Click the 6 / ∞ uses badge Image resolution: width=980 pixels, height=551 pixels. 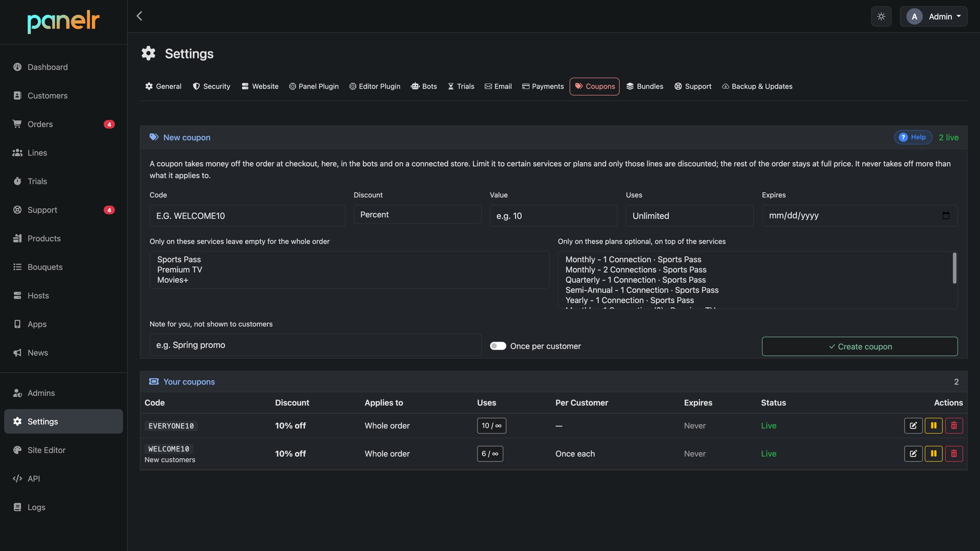click(490, 453)
